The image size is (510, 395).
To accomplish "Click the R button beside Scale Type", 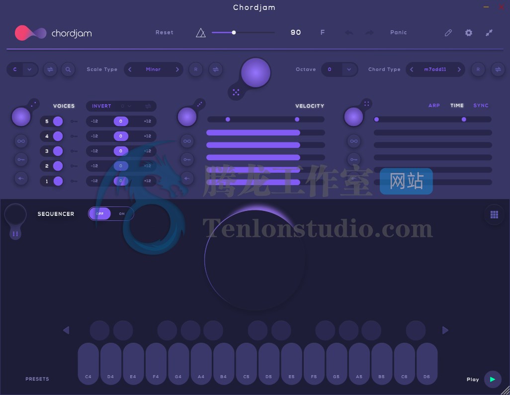I will click(x=196, y=69).
